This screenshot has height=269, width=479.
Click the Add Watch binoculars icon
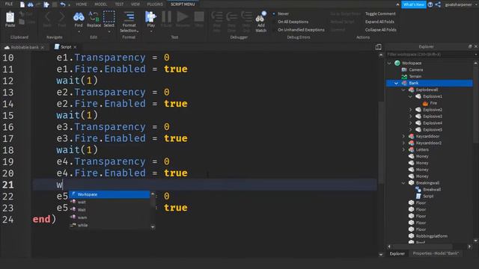click(x=260, y=17)
